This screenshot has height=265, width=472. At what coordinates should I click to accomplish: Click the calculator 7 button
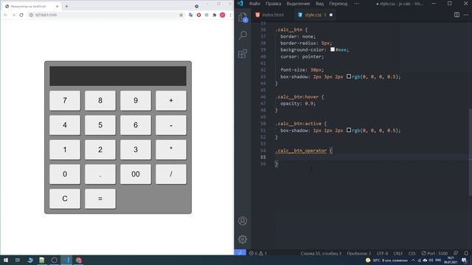[x=65, y=100]
